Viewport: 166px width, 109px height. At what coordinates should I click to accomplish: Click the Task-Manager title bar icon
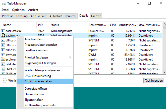4,4
